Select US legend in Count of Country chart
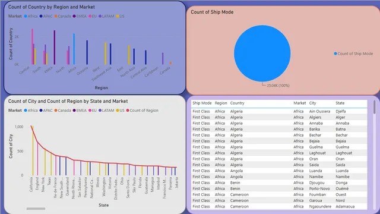380x214 pixels. pyautogui.click(x=120, y=16)
